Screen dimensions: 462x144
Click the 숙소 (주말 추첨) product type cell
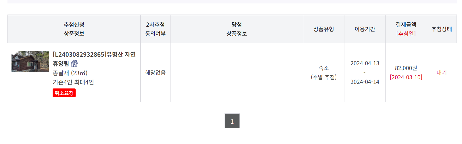tap(324, 73)
